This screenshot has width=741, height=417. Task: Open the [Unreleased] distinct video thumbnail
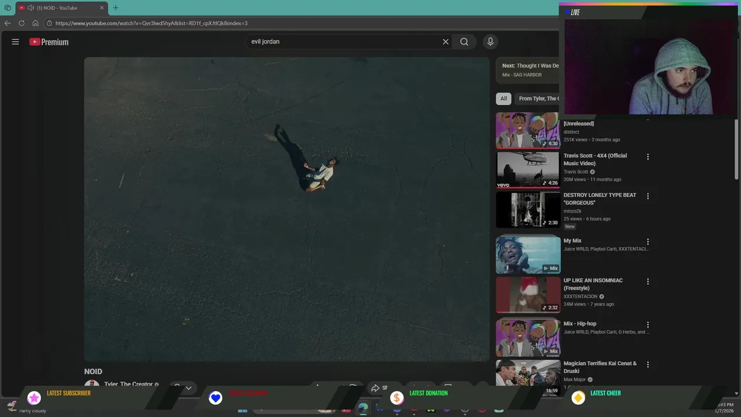click(528, 130)
